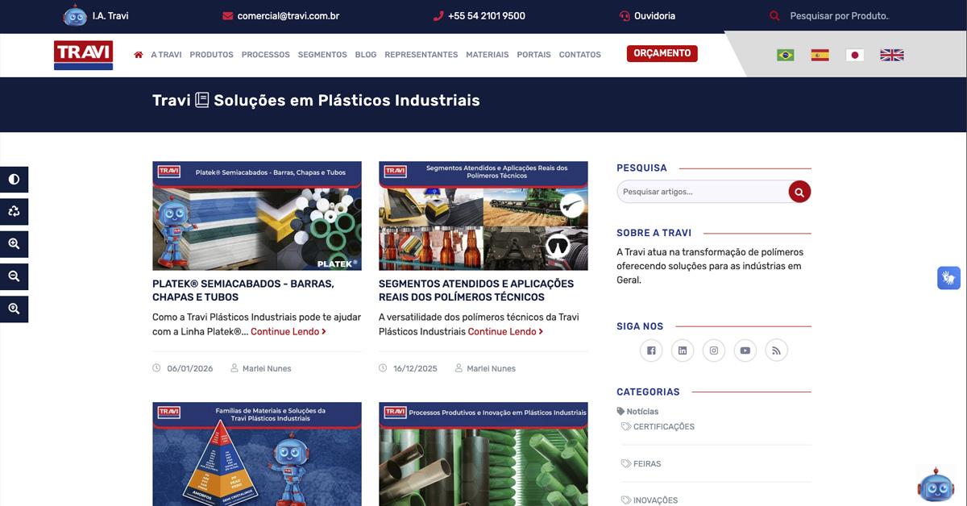
Task: Open Travi's Instagram profile
Action: [x=713, y=350]
